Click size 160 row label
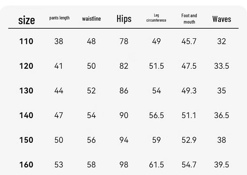Image resolution: width=247 pixels, height=175 pixels. pyautogui.click(x=26, y=164)
